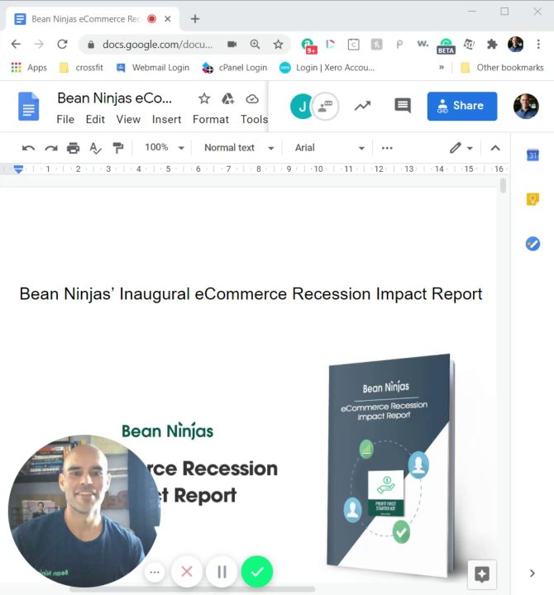554x595 pixels.
Task: Activate the paint format tool
Action: click(118, 148)
